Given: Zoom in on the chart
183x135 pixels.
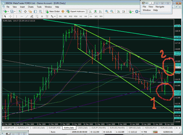Looking at the screenshot, I should click(107, 11).
